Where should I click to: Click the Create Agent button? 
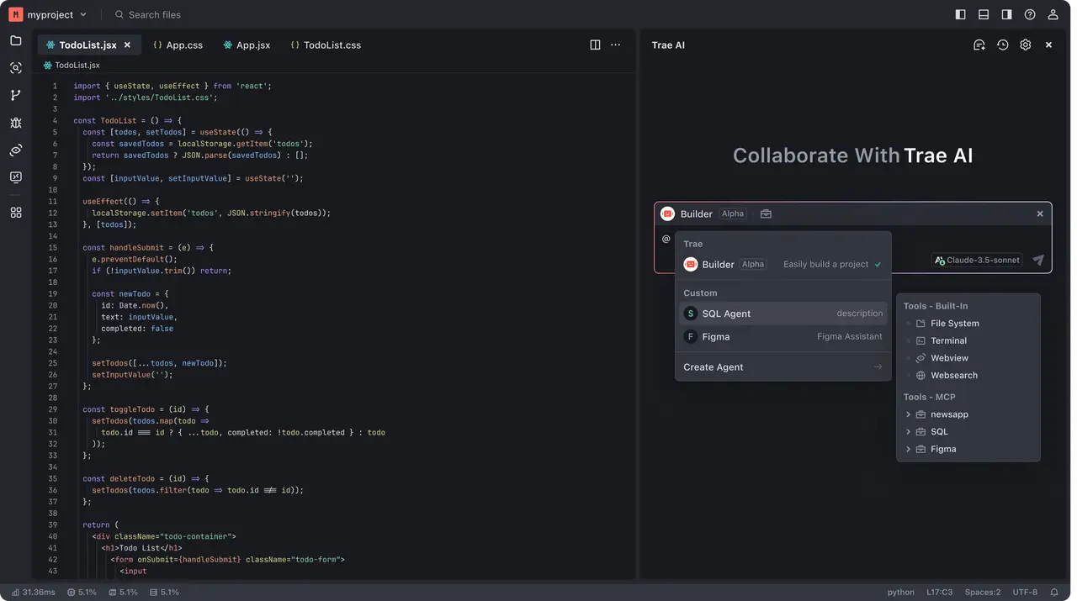(713, 366)
